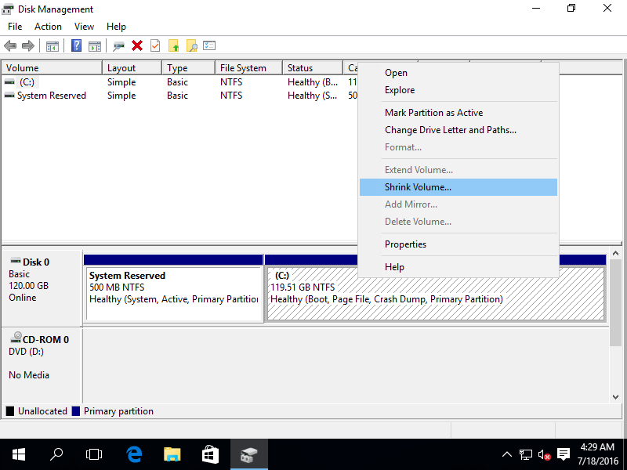Click the muted volume tray icon
The height and width of the screenshot is (470, 627).
544,454
